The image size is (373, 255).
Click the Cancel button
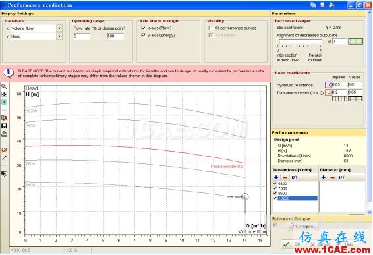(x=320, y=244)
